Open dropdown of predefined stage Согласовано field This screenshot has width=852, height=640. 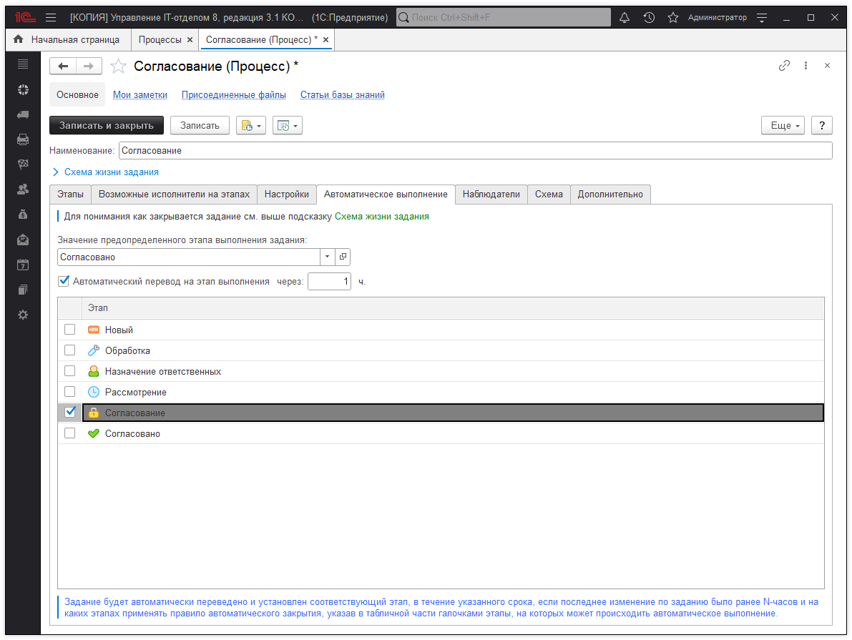[x=328, y=257]
